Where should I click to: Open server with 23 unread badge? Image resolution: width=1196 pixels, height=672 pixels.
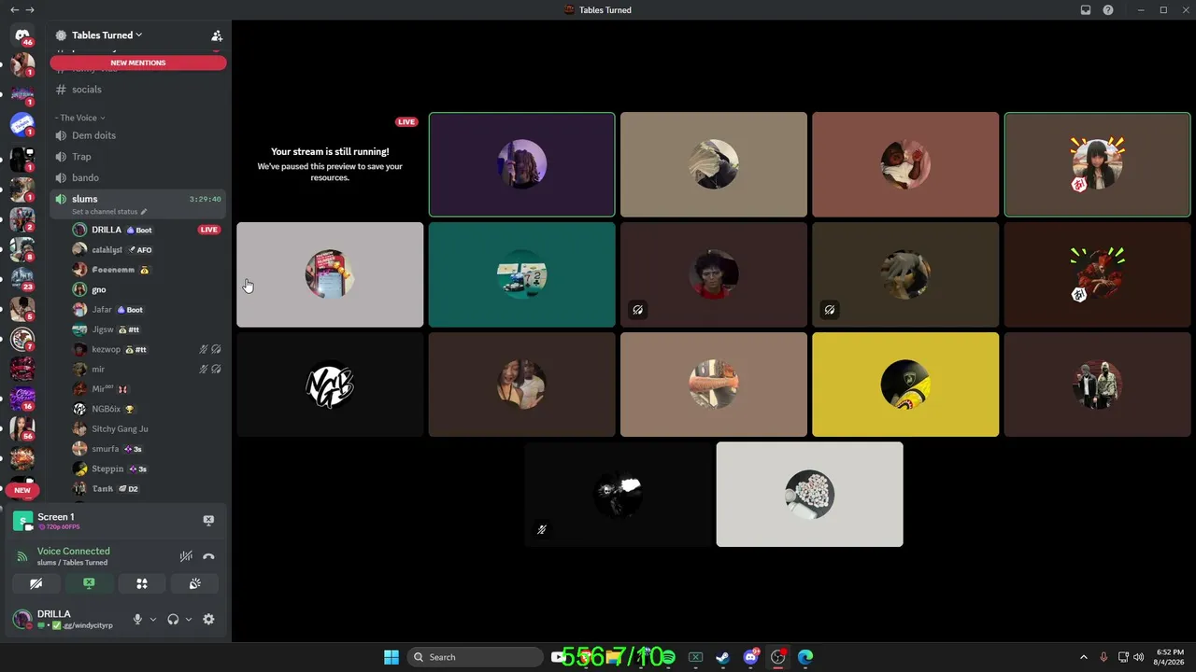(x=22, y=277)
